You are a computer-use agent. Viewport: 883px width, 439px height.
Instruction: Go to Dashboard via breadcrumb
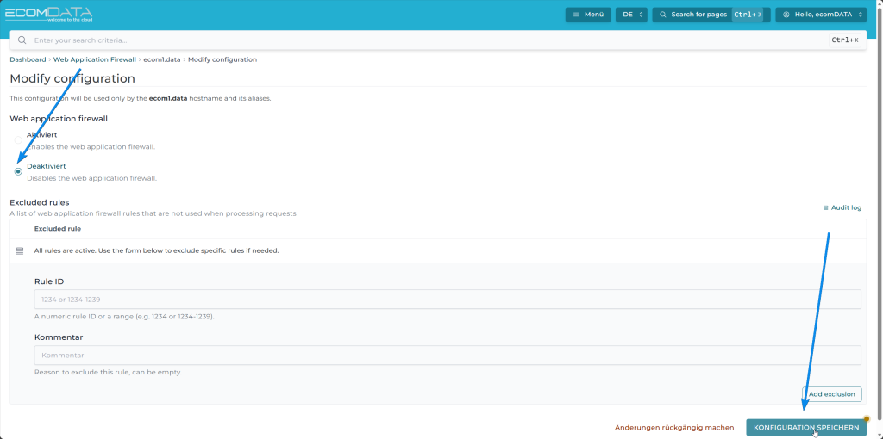pyautogui.click(x=28, y=59)
